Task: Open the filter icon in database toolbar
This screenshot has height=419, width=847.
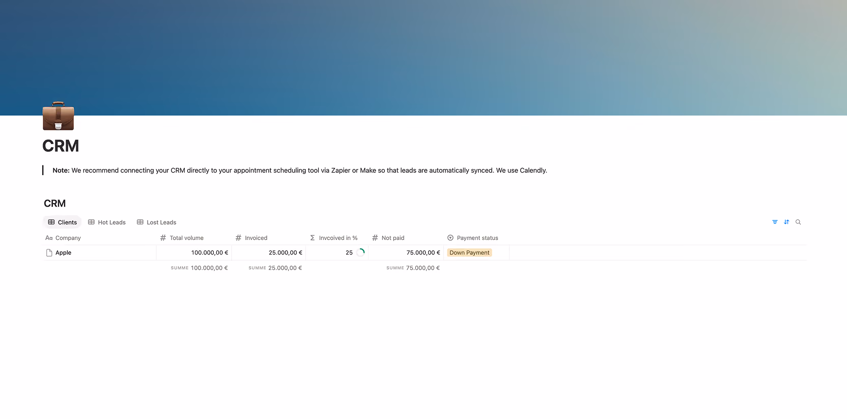Action: (x=775, y=222)
